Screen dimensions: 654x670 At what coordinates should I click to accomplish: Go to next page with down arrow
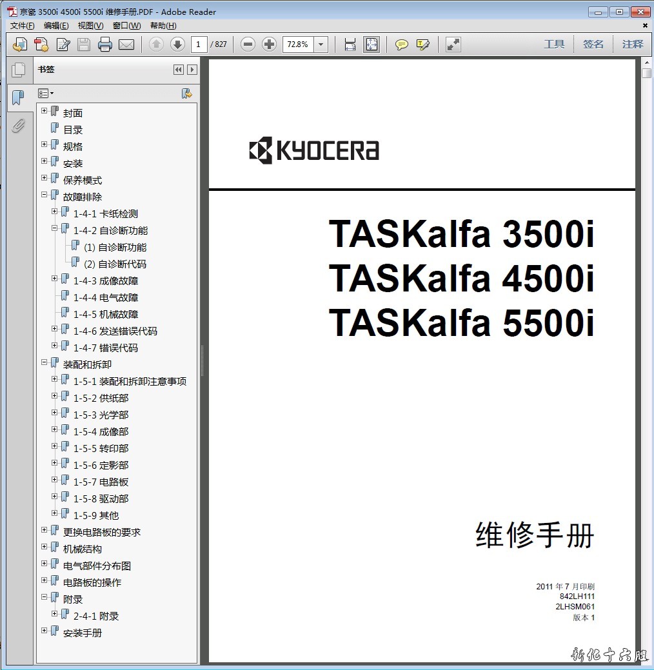click(177, 44)
